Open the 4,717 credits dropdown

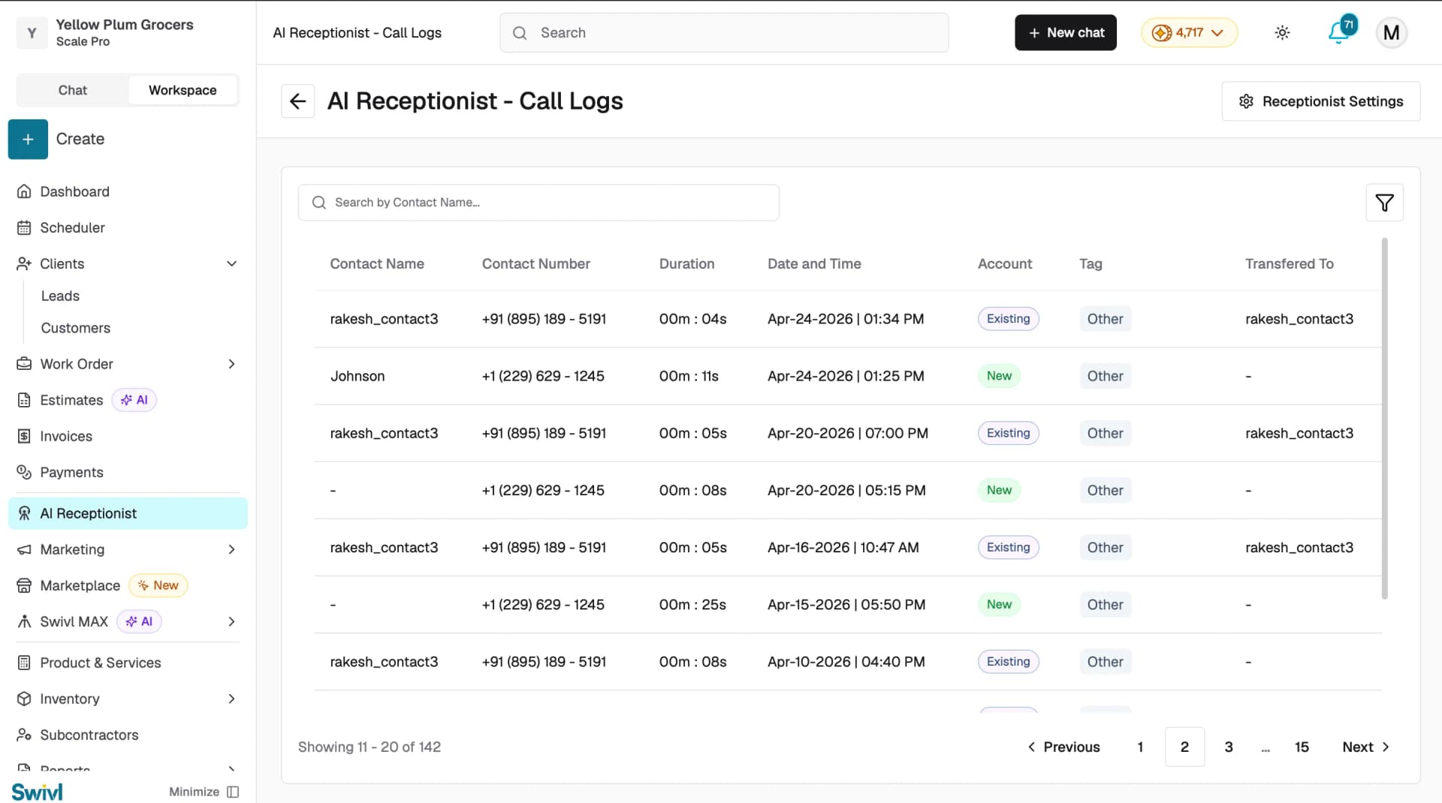pos(1189,32)
